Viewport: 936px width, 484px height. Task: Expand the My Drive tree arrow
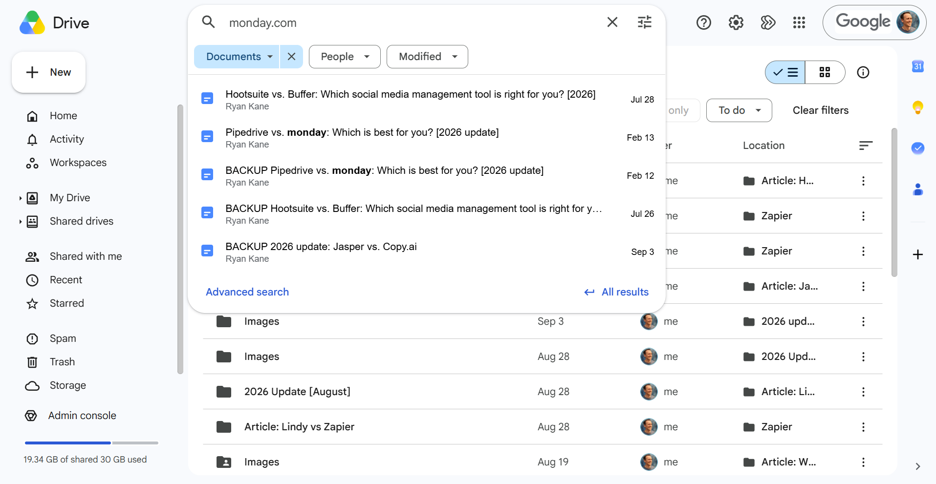[x=20, y=198]
